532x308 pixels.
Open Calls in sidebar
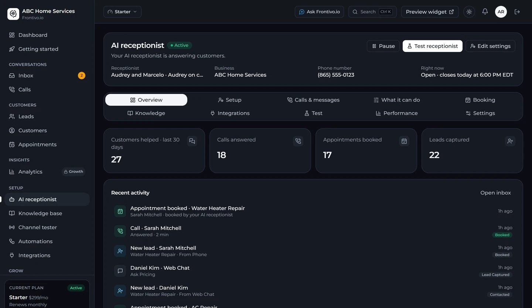pos(47,90)
